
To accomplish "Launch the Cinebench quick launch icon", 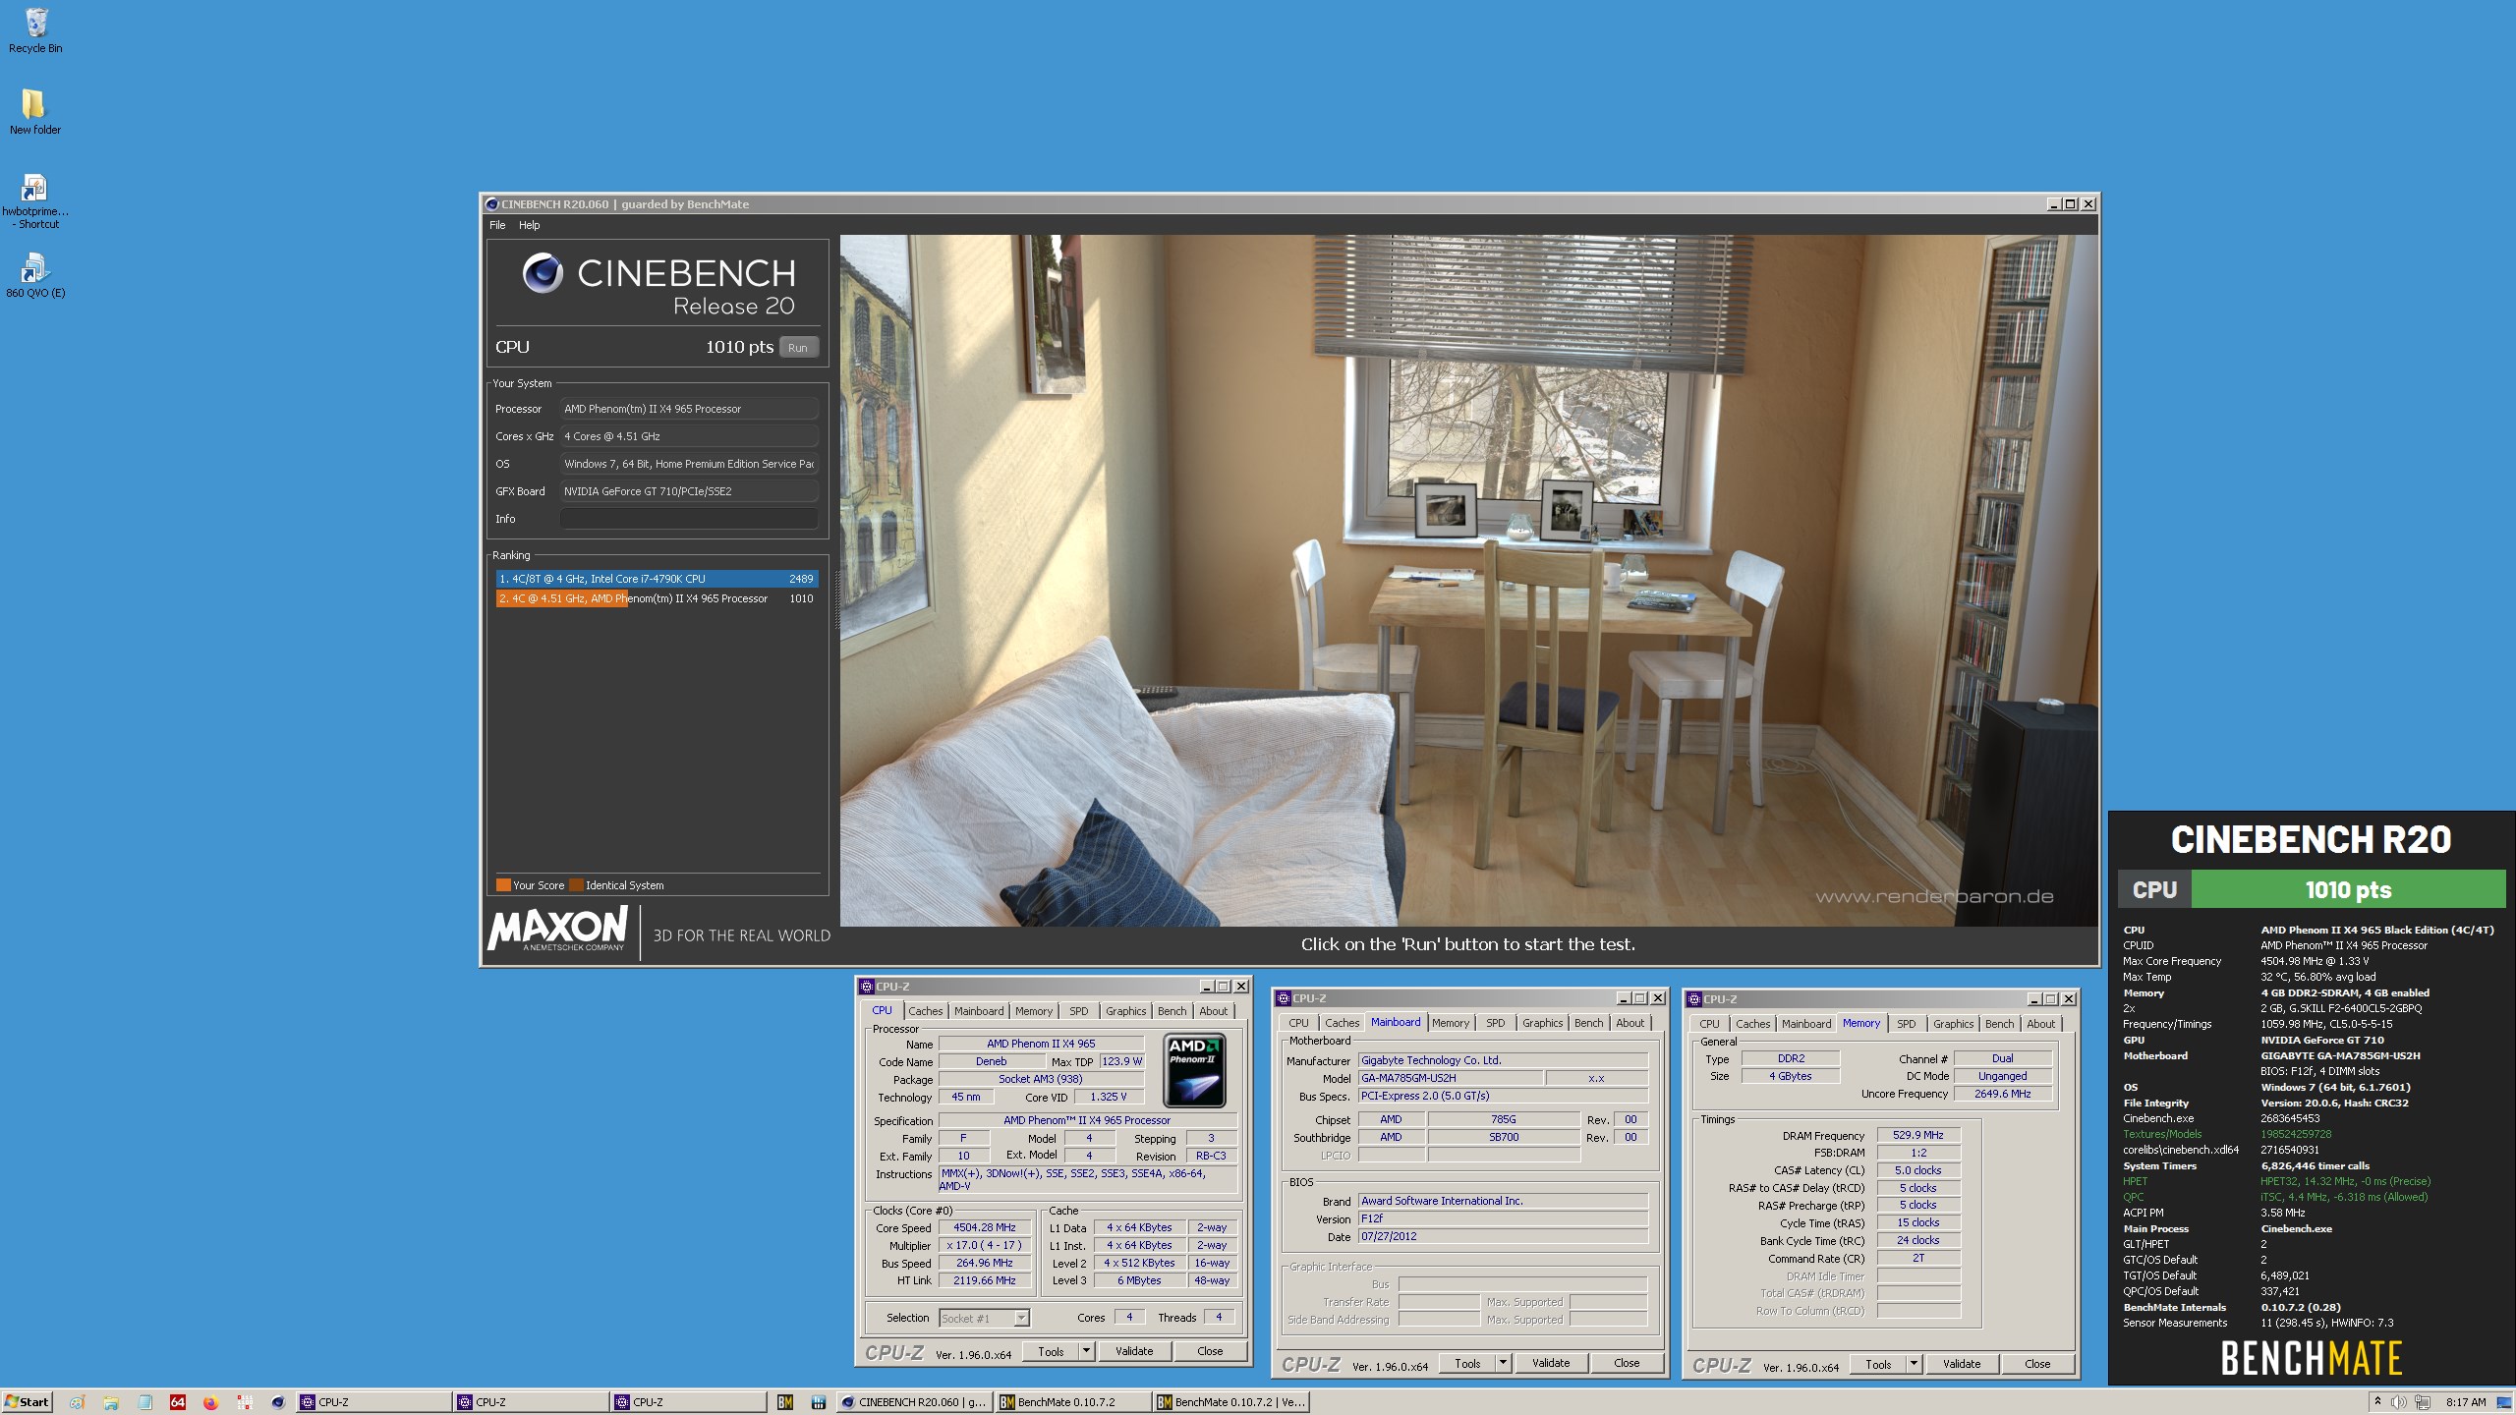I will pos(277,1402).
